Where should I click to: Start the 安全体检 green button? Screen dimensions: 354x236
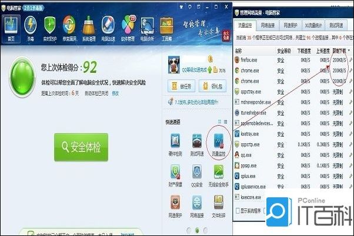tap(81, 147)
